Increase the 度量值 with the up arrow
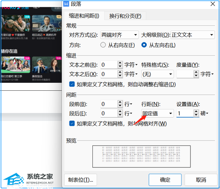 [x=196, y=72]
